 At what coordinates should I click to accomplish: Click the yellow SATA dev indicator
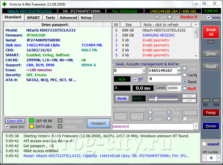(x=32, y=126)
